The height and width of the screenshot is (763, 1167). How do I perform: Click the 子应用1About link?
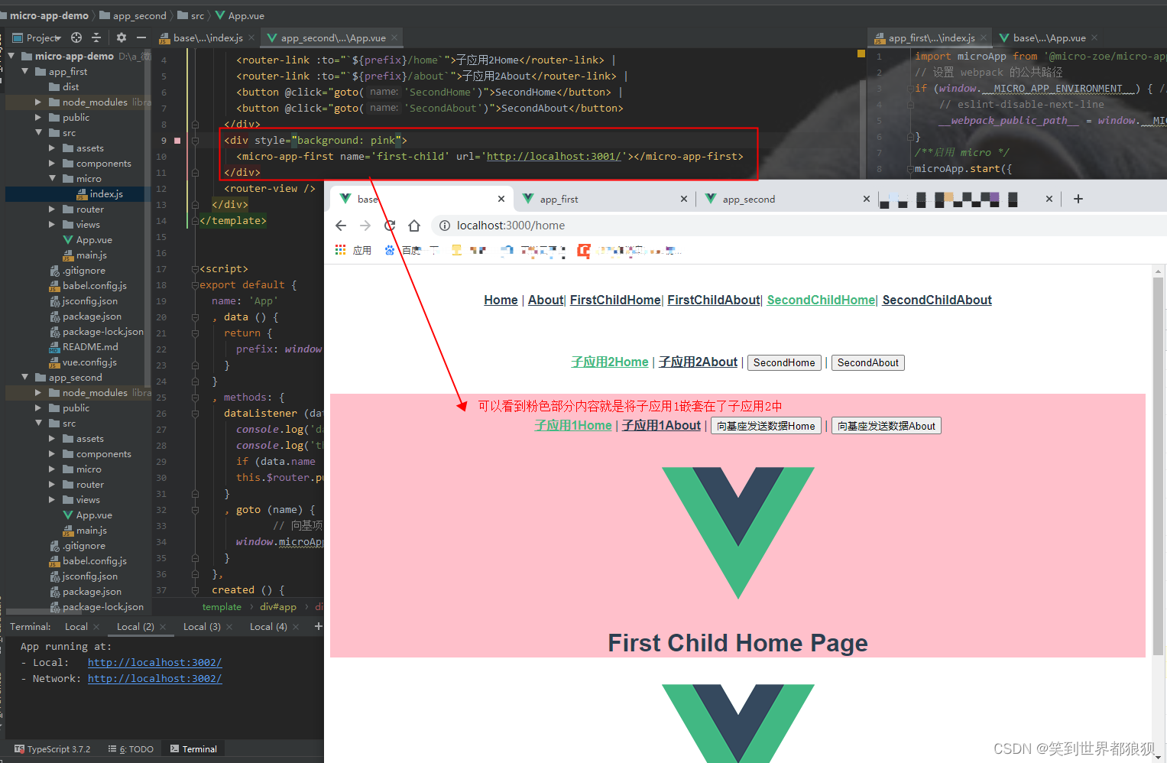pos(661,426)
